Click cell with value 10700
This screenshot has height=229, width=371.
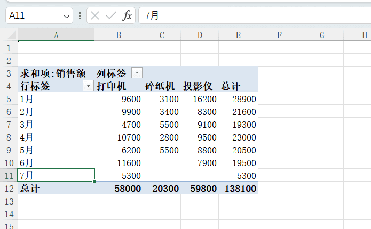click(119, 137)
